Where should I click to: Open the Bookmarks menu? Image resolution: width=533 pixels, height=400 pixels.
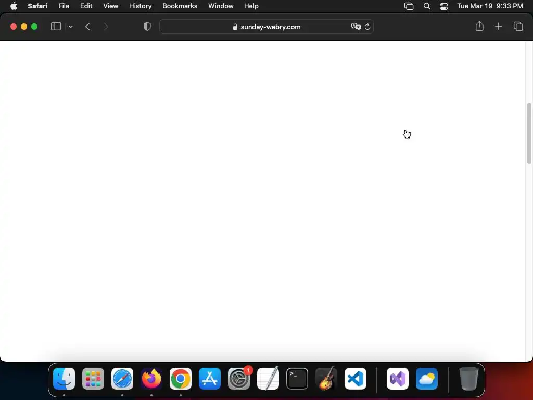coord(180,6)
